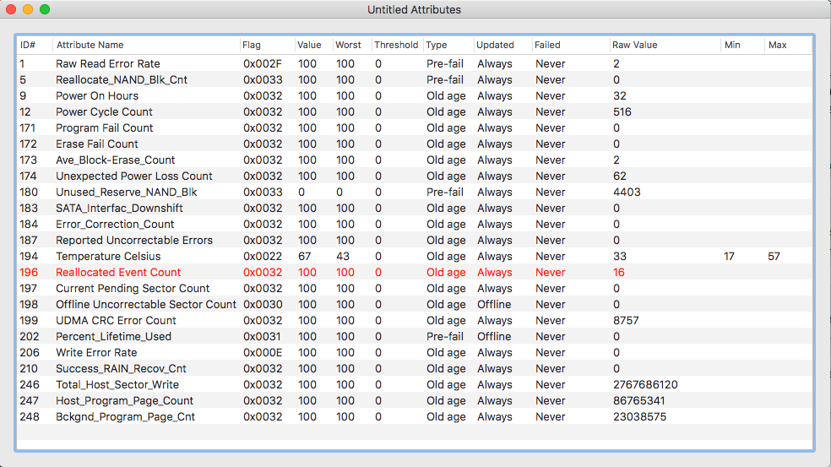Viewport: 831px width, 467px height.
Task: Click the Temperature min value 17
Action: tap(730, 256)
